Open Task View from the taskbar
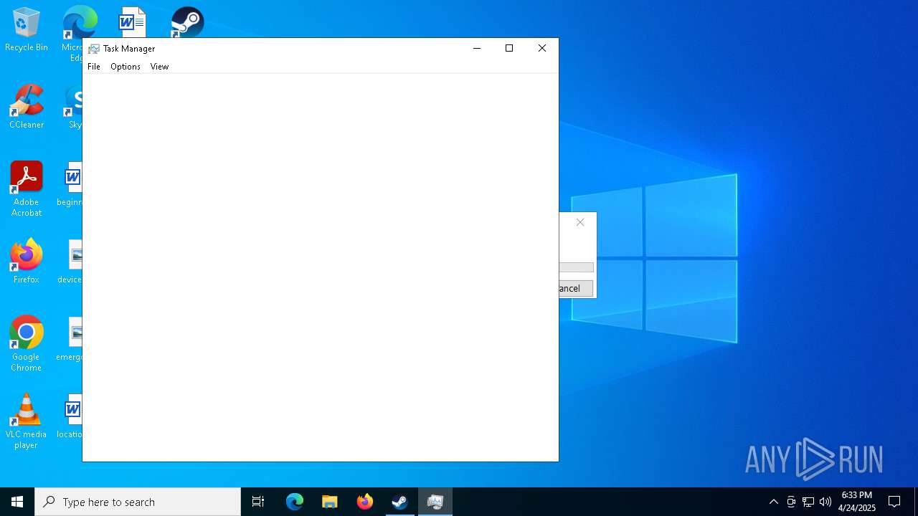 258,502
